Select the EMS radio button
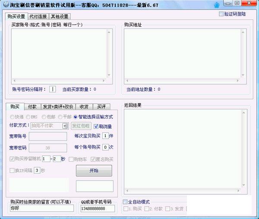259x219 pixels. coord(28,117)
